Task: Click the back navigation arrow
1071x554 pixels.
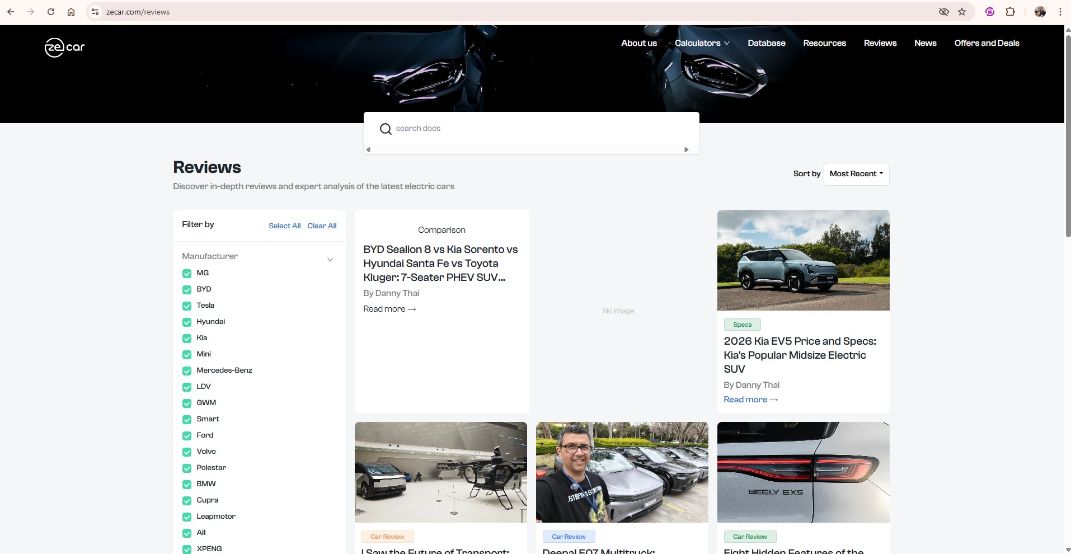Action: [x=11, y=12]
